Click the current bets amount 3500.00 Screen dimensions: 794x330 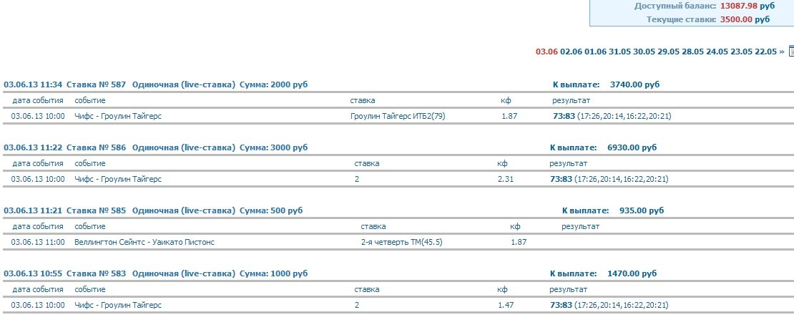pos(736,19)
